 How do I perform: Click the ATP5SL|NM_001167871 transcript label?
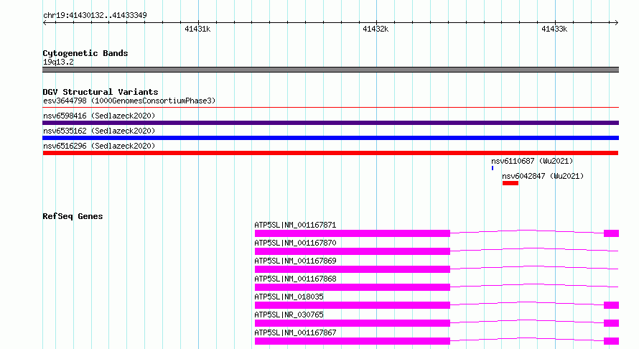[x=295, y=225]
